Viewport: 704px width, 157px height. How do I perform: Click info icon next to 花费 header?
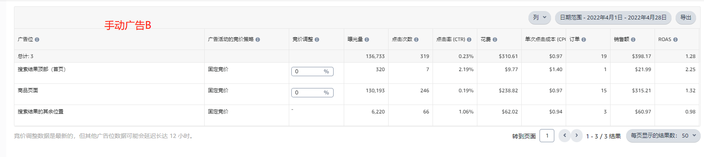point(495,39)
